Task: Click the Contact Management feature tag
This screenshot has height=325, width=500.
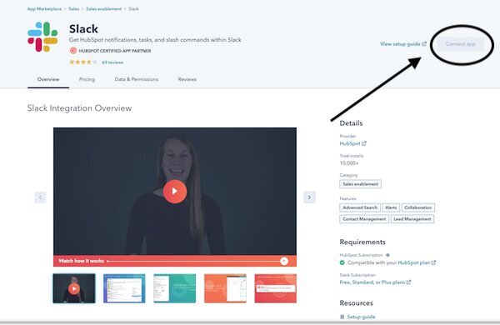Action: point(364,219)
